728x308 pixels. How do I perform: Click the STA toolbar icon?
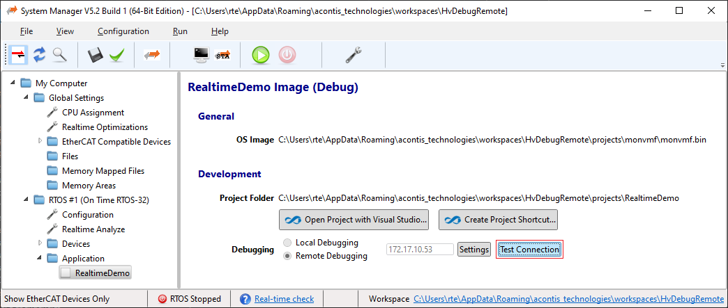223,55
